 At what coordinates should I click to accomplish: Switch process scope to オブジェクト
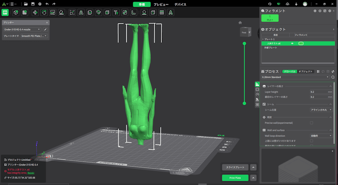point(305,71)
